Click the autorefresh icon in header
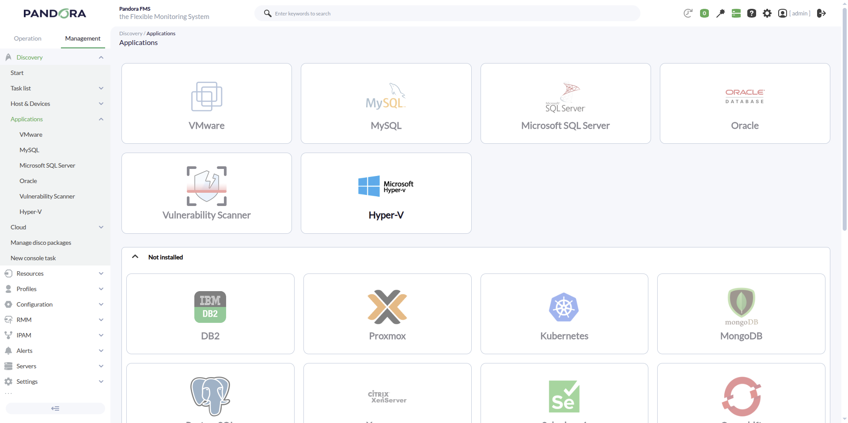Screen dimensions: 848x423 688,13
